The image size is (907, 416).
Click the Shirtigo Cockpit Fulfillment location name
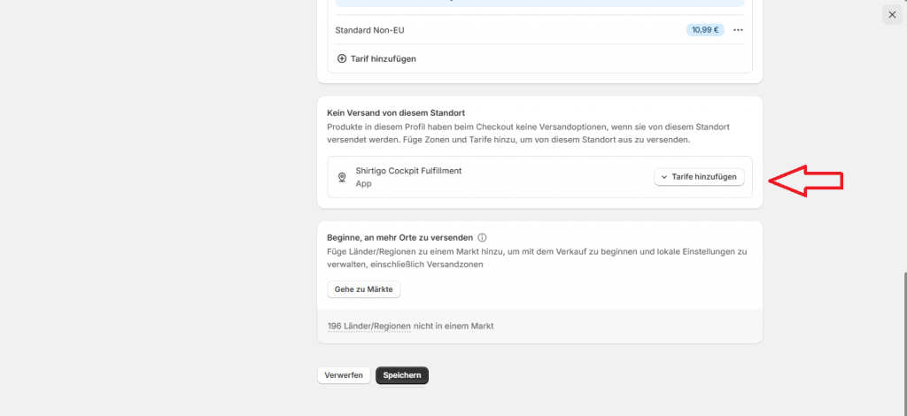click(408, 171)
